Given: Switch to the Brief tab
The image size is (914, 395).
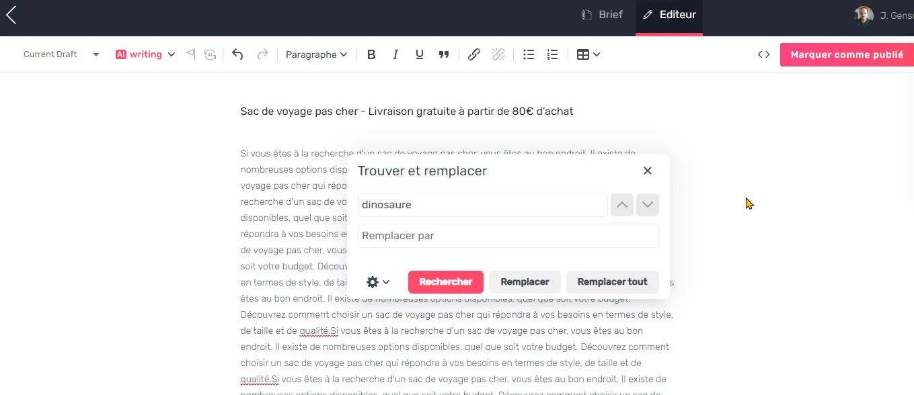Looking at the screenshot, I should coord(602,15).
